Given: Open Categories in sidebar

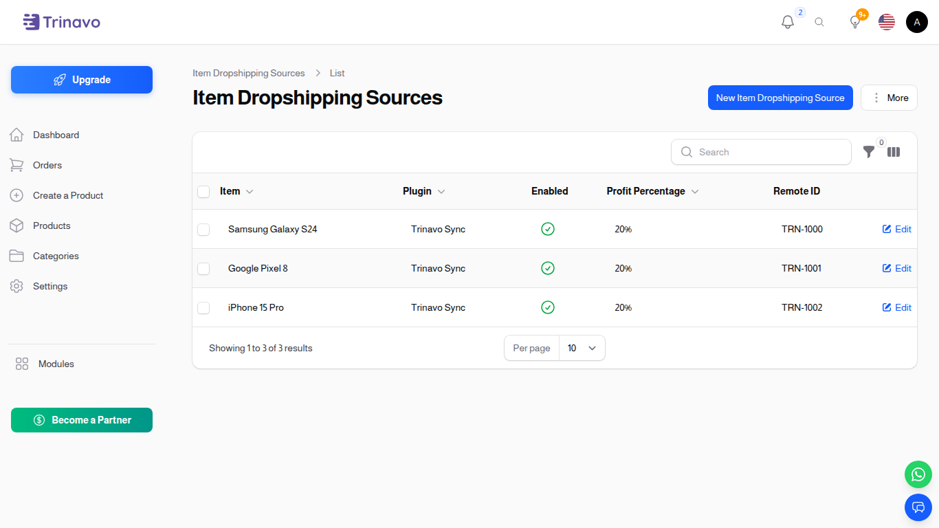Looking at the screenshot, I should [x=56, y=256].
